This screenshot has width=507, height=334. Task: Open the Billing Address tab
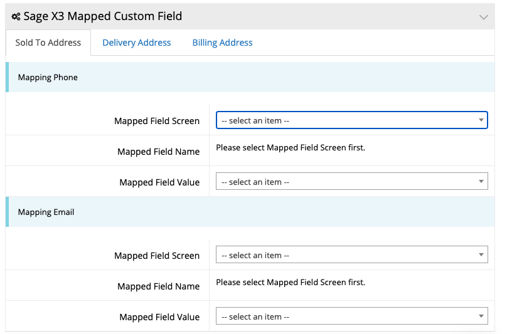(x=223, y=43)
